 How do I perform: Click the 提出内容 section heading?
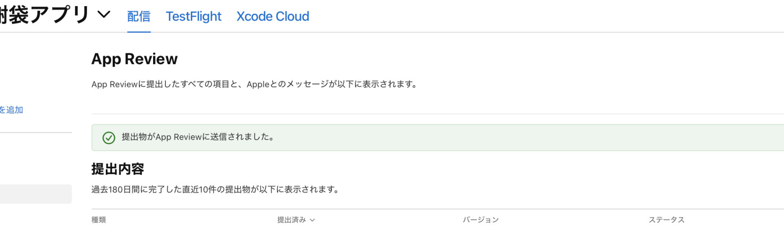pyautogui.click(x=118, y=169)
